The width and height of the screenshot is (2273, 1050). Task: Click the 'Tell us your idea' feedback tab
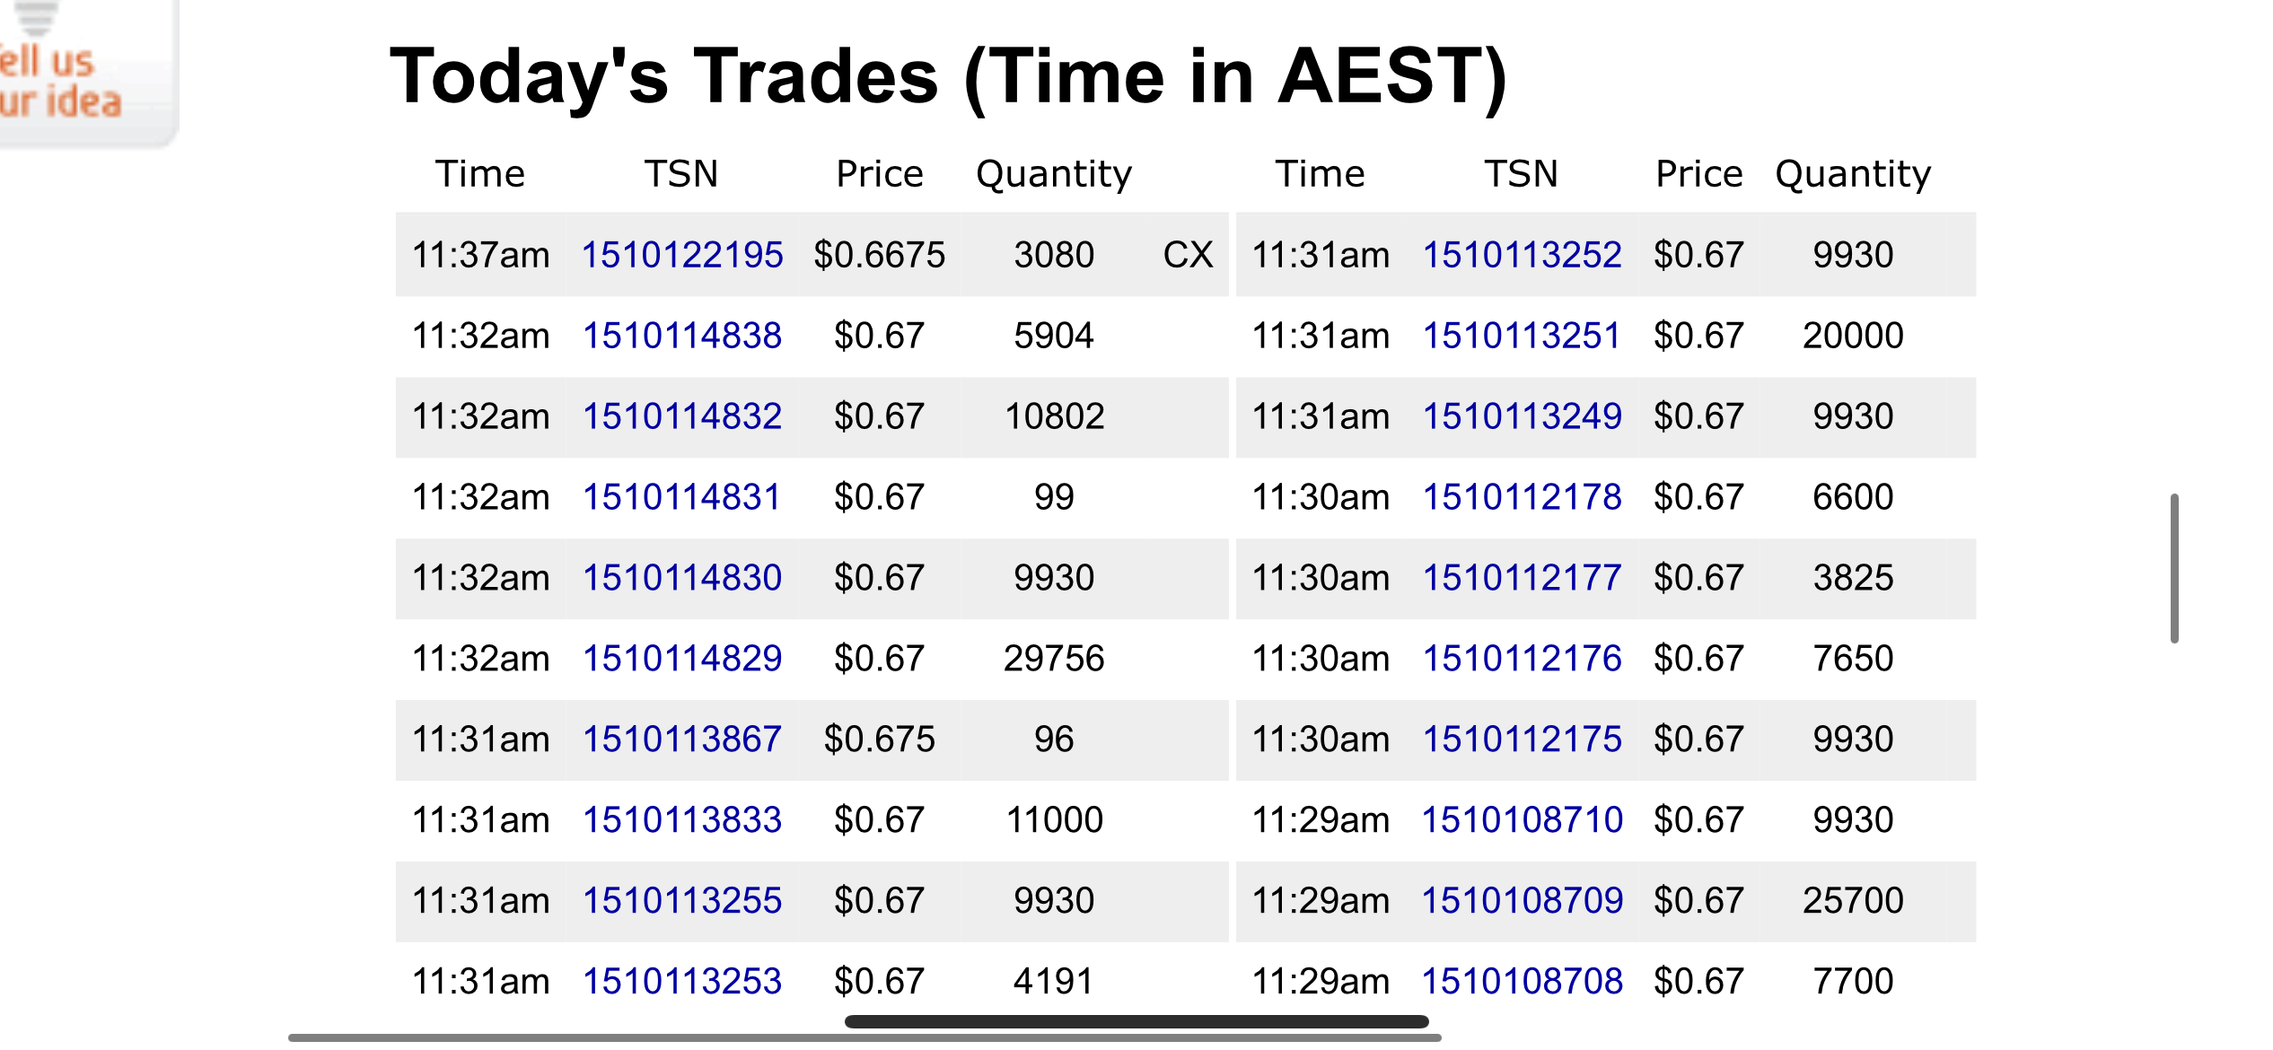(63, 79)
